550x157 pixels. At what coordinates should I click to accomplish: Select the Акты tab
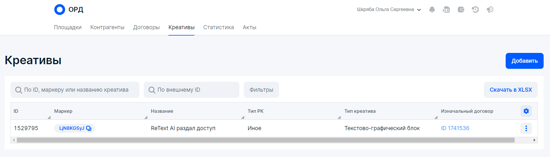click(249, 27)
